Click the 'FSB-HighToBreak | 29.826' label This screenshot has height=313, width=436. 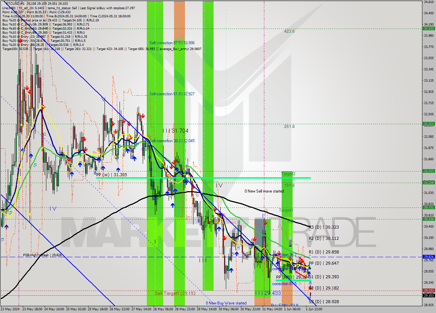click(43, 255)
